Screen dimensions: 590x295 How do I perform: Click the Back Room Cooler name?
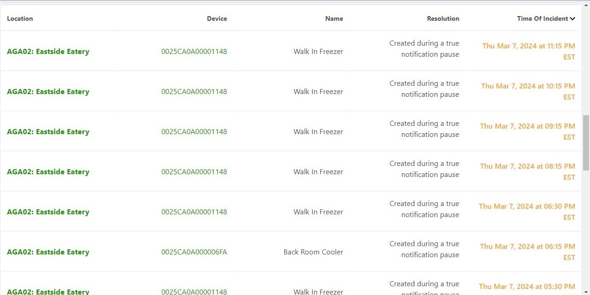pyautogui.click(x=313, y=252)
